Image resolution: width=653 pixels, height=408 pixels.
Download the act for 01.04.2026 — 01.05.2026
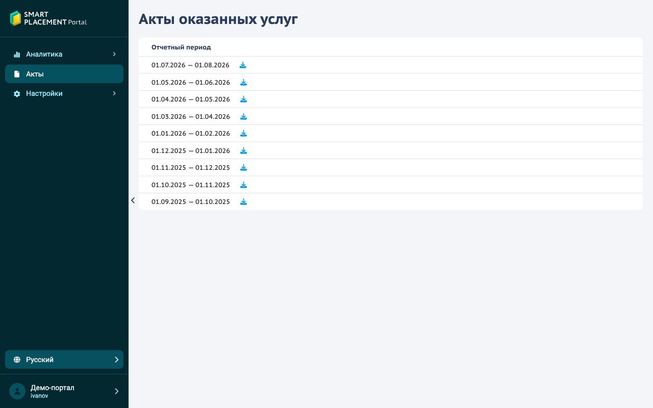point(243,99)
